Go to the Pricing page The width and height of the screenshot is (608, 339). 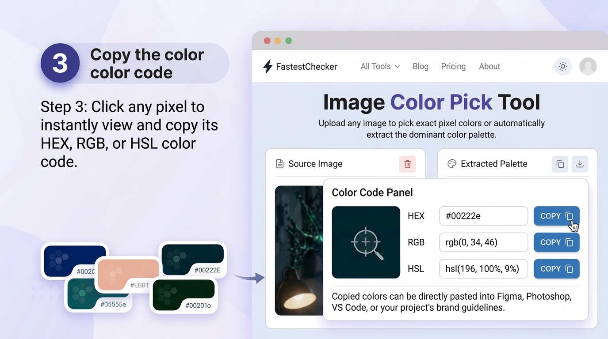(453, 66)
